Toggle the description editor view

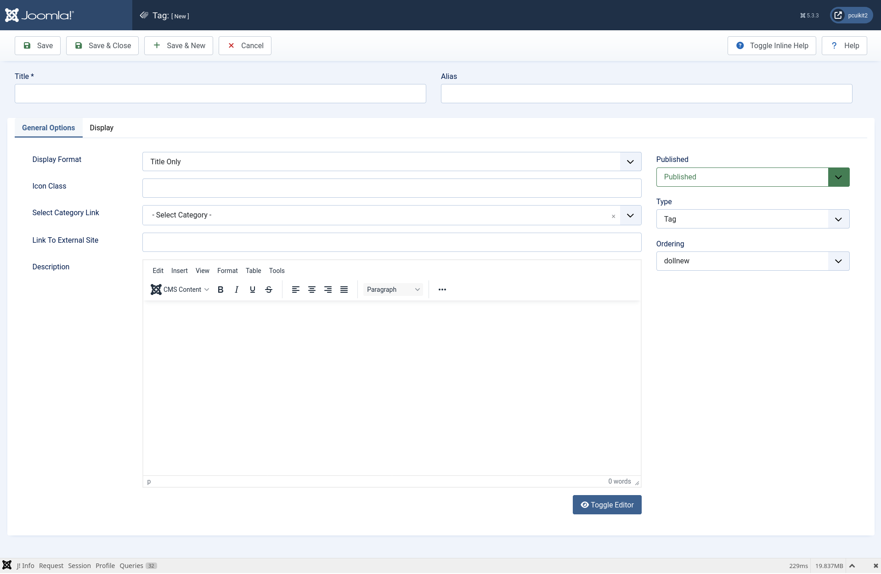pyautogui.click(x=607, y=505)
